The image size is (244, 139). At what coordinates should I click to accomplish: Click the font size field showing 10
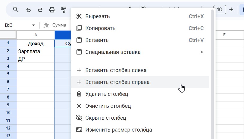point(219,10)
